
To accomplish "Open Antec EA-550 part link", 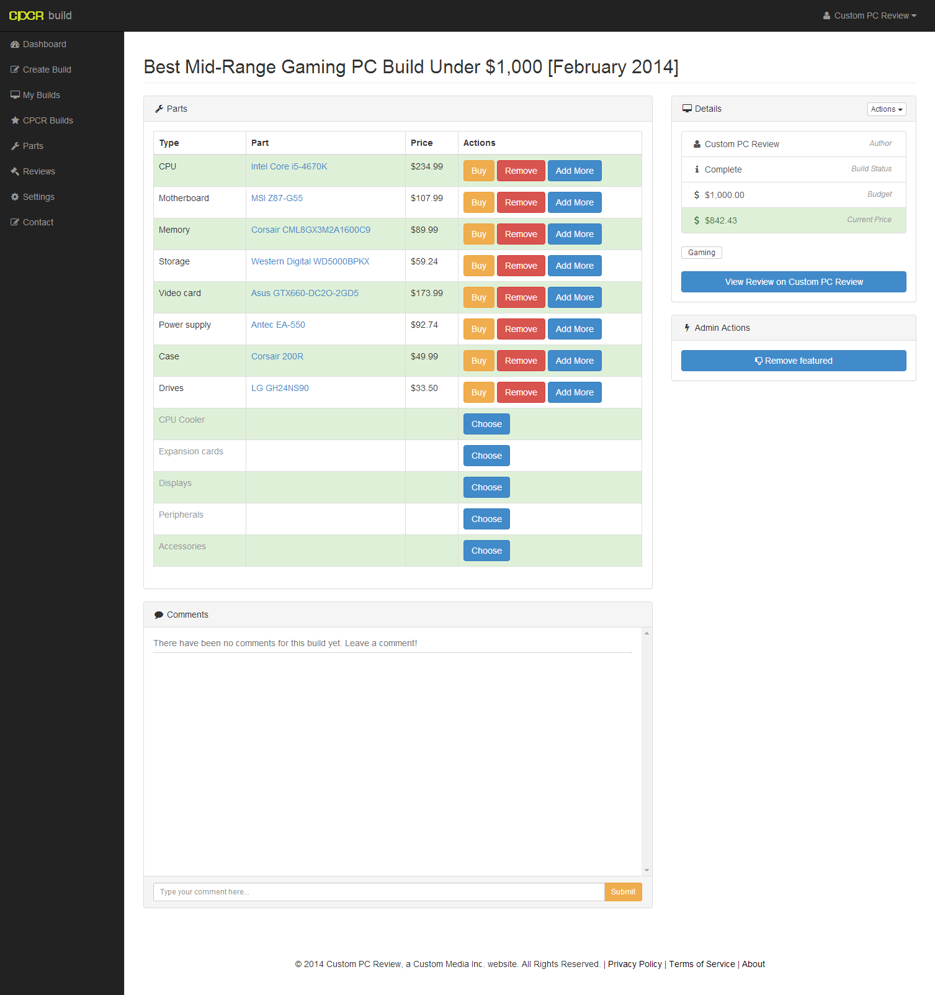I will tap(278, 325).
